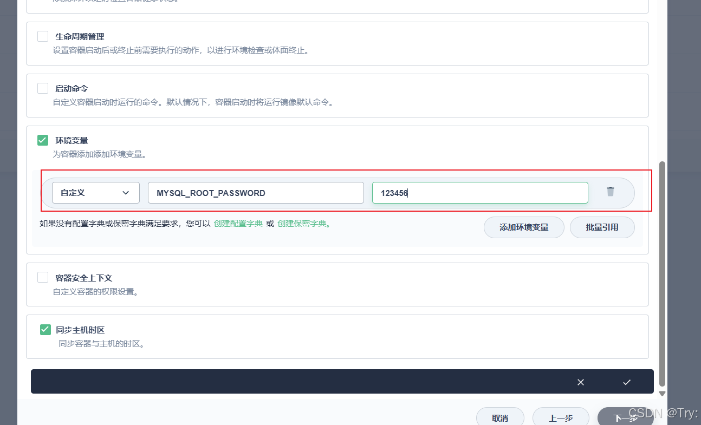Click the 上一步 previous step button
Image resolution: width=701 pixels, height=425 pixels.
560,417
